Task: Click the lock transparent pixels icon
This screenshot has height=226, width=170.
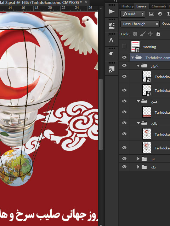Action: tap(135, 34)
